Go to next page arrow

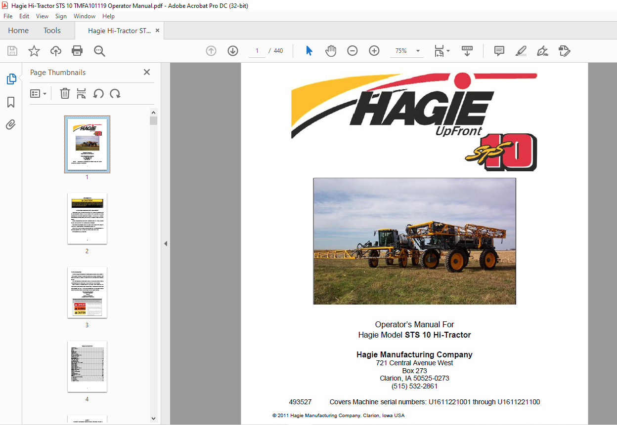[233, 51]
